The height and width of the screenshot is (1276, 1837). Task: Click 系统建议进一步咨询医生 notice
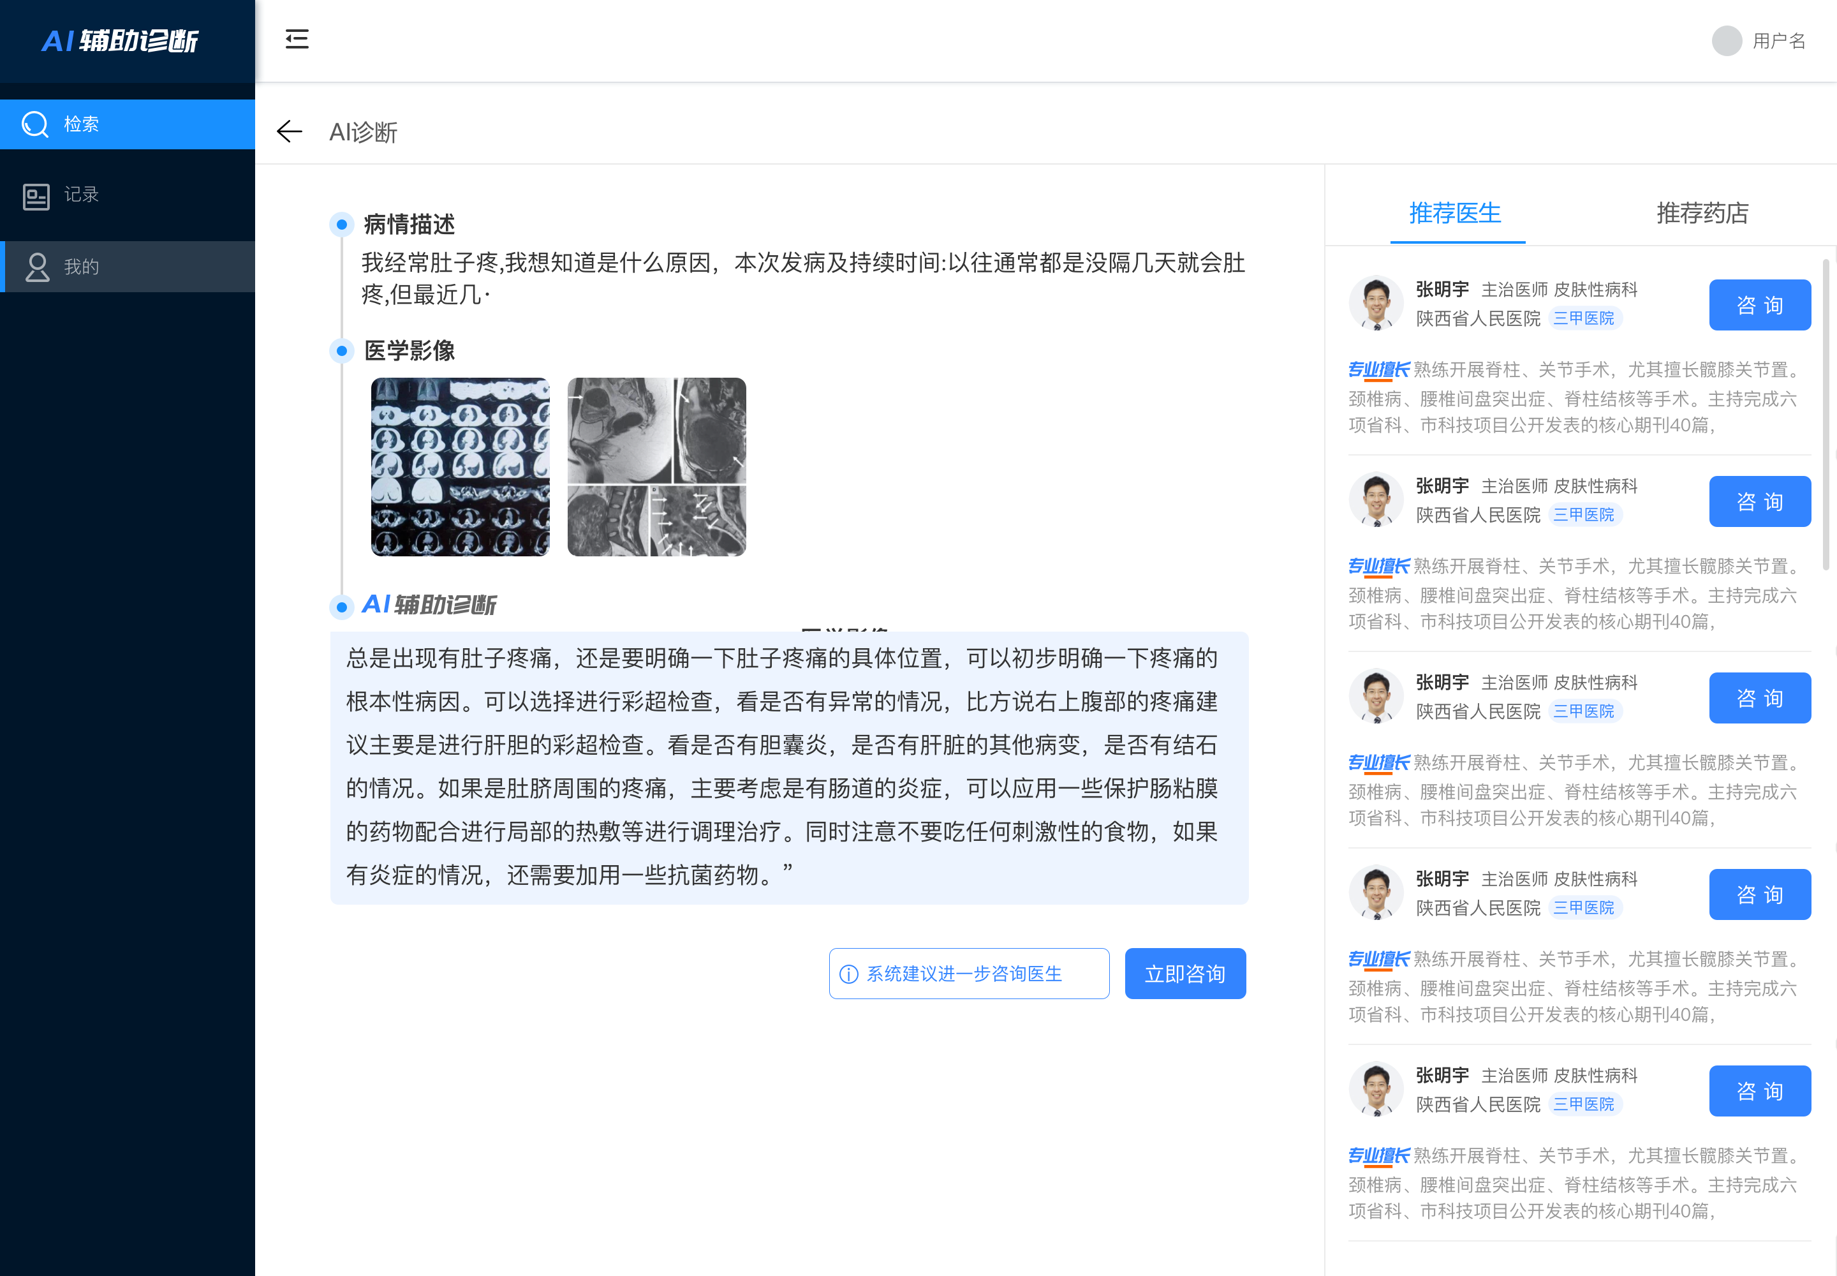coord(969,974)
